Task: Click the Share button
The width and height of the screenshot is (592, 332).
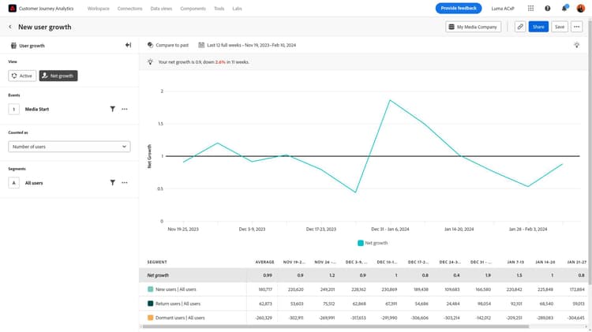Action: (x=538, y=27)
